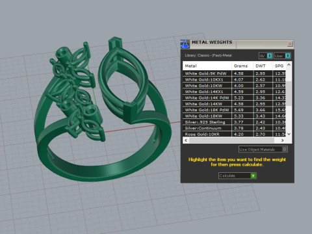Viewport: 312px width, 234px height.
Task: Click the 2.70 DWT value
Action: coord(260,135)
